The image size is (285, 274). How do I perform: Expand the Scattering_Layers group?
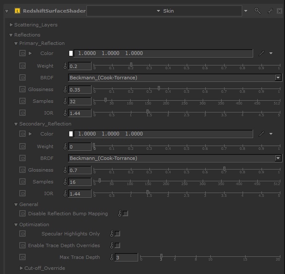pyautogui.click(x=11, y=25)
